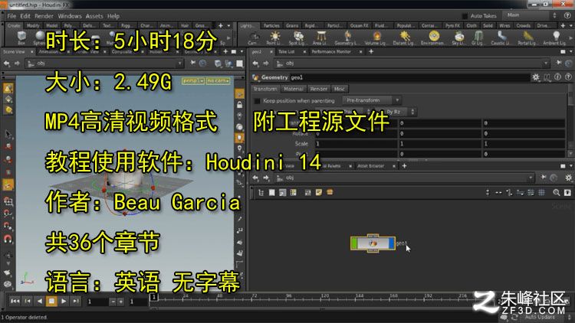Add an Ambient Light from the shelf
The image size is (575, 323).
(x=556, y=38)
